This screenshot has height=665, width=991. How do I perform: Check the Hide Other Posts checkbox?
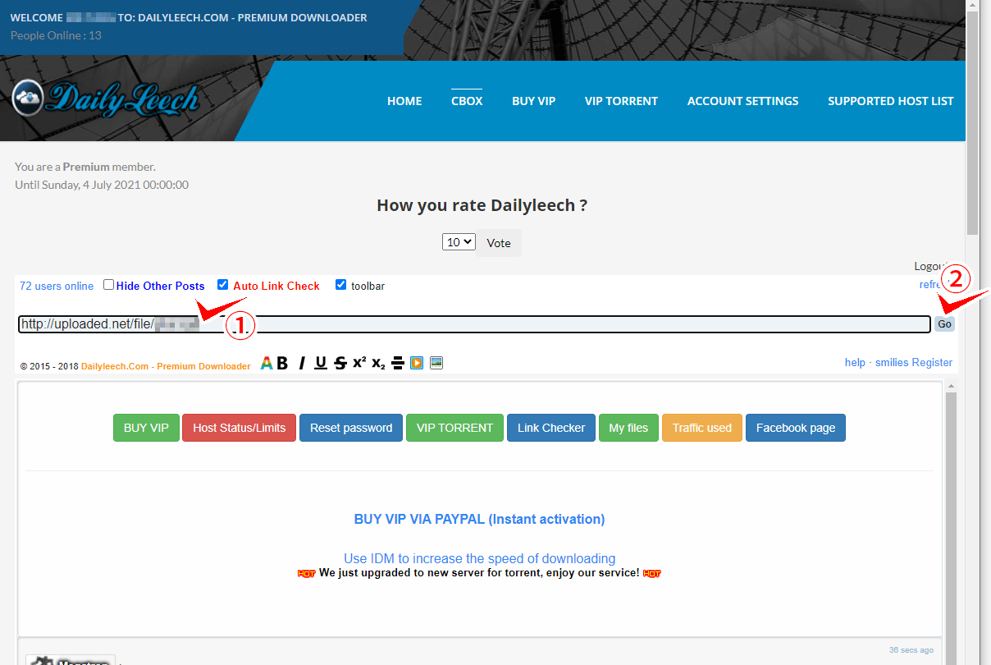pyautogui.click(x=108, y=285)
